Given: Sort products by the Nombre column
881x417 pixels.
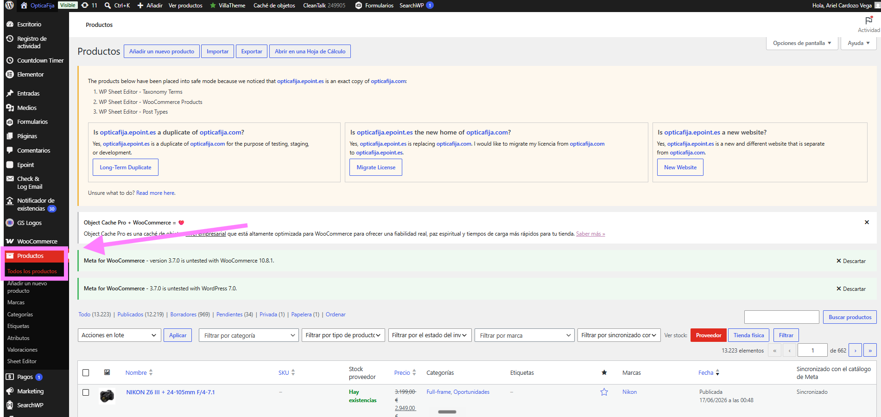Looking at the screenshot, I should [x=136, y=372].
